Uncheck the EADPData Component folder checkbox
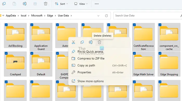182x101 pixels. point(57,53)
